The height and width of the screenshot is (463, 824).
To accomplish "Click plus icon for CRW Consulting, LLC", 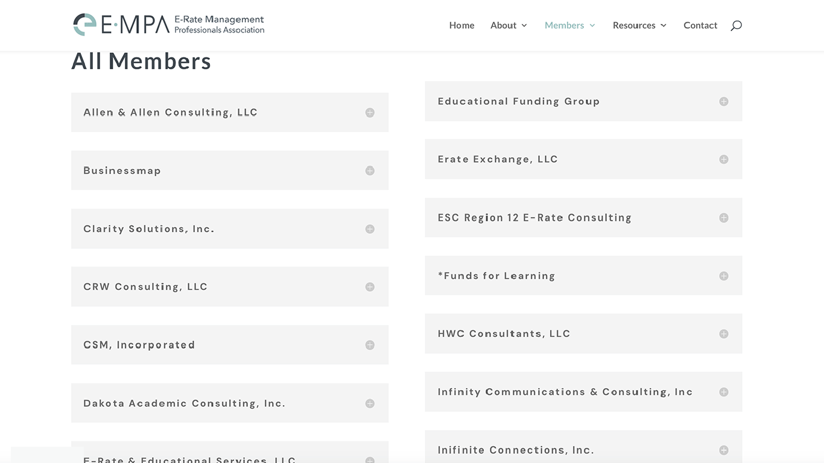I will pyautogui.click(x=370, y=287).
